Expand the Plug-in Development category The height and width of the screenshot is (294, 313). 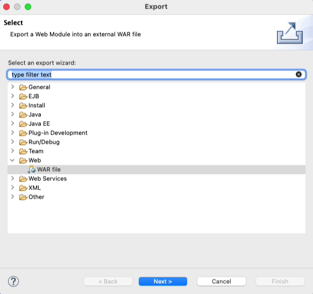pos(12,132)
